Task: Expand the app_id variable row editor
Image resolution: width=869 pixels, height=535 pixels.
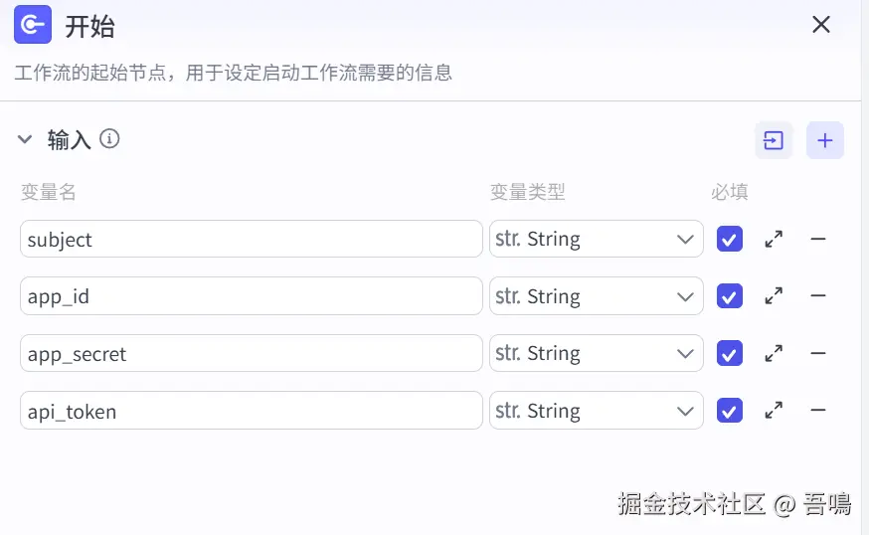Action: [774, 295]
